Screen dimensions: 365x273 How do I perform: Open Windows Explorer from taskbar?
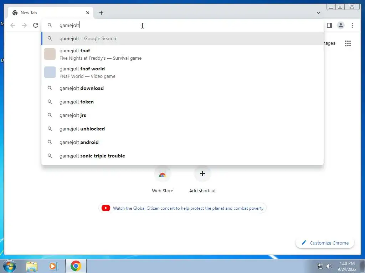(32, 266)
